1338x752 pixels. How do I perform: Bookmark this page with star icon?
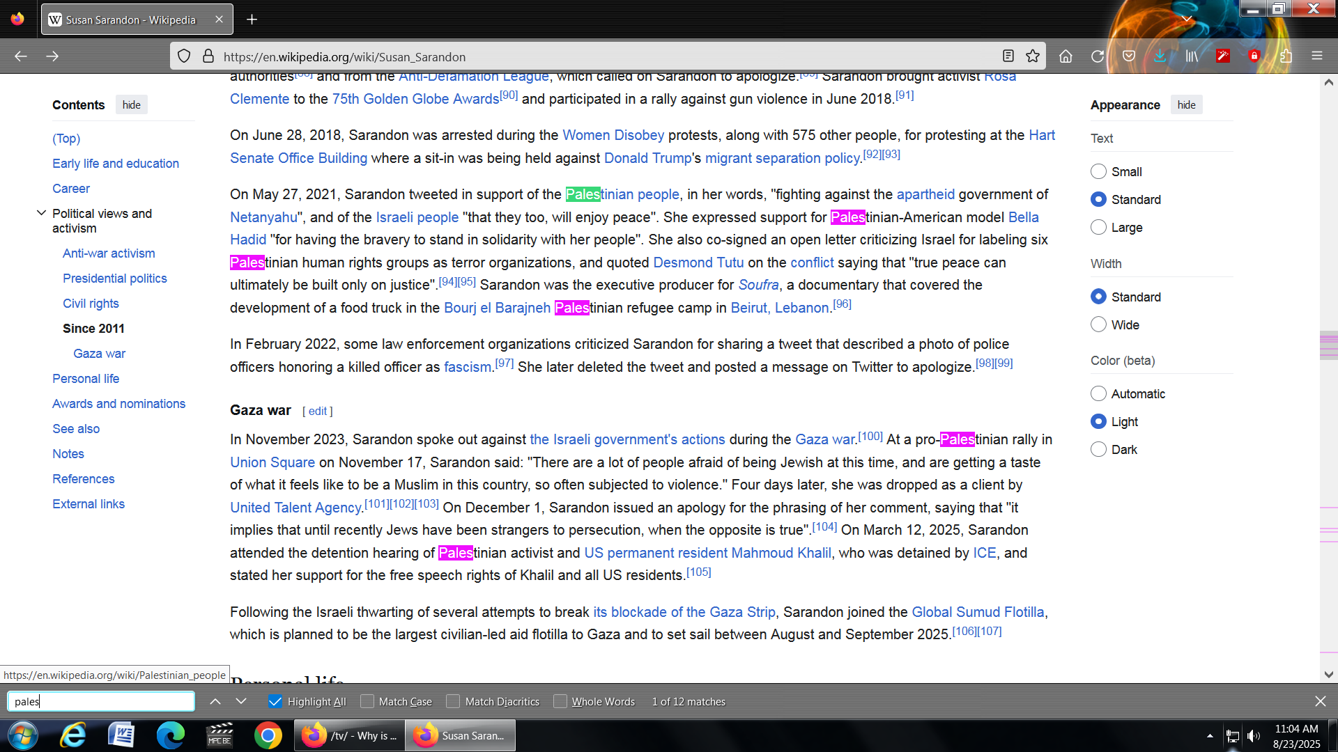point(1033,56)
